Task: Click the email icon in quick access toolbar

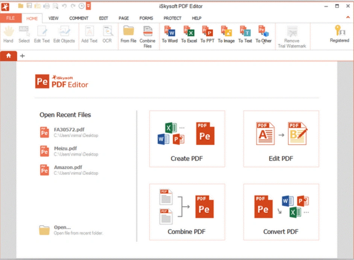Action: coord(38,6)
